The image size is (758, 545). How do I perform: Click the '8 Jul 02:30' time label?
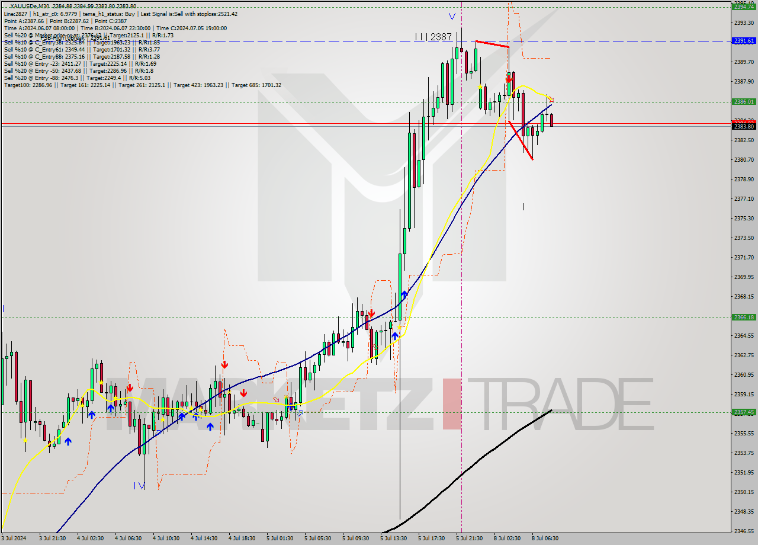click(507, 538)
